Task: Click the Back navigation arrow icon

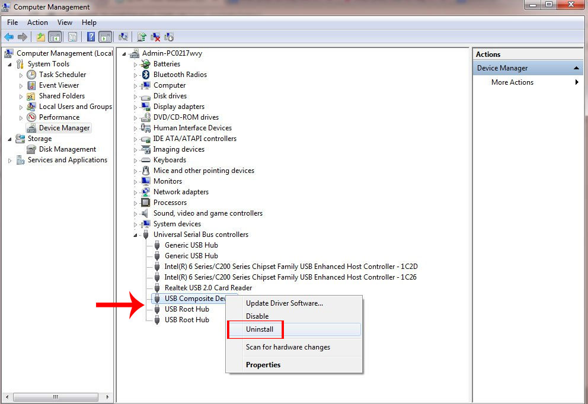Action: tap(9, 36)
